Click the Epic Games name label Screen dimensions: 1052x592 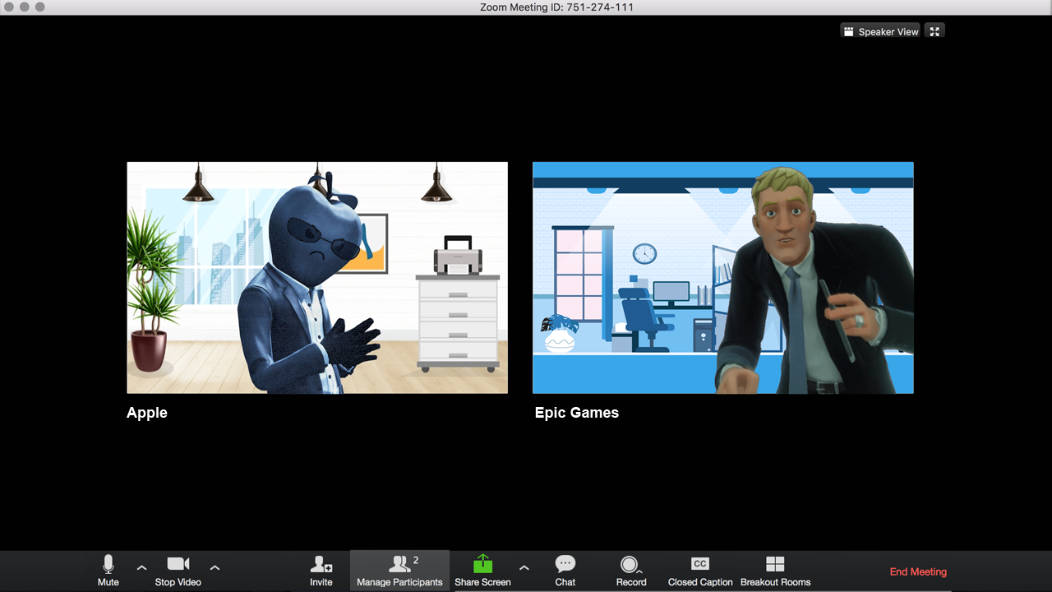point(576,413)
